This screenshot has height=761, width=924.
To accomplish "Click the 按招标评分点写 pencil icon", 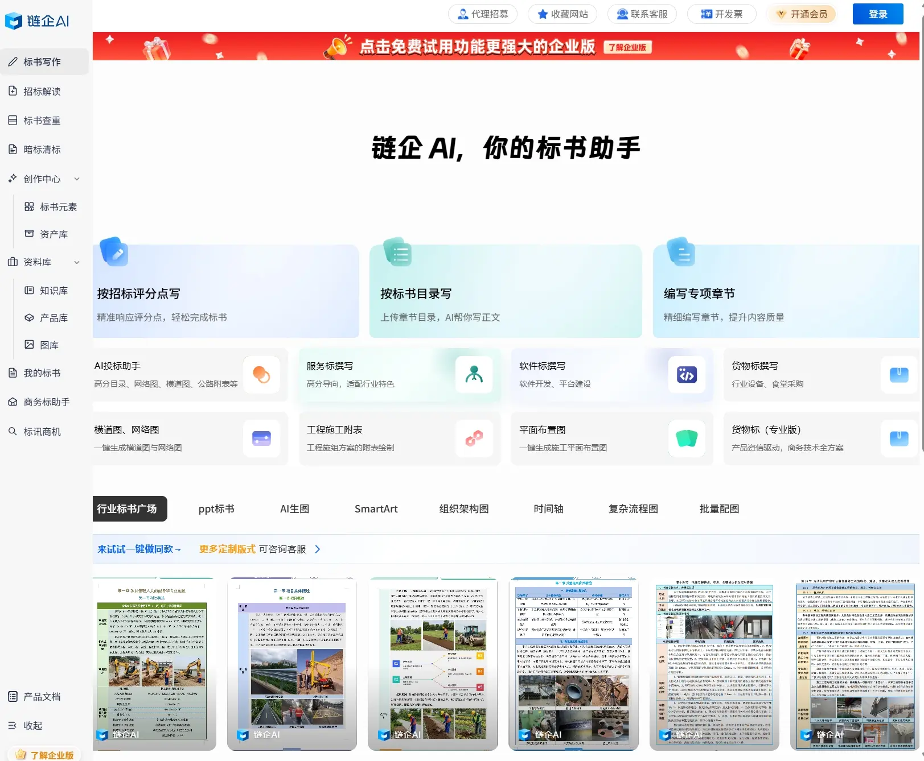I will [114, 252].
